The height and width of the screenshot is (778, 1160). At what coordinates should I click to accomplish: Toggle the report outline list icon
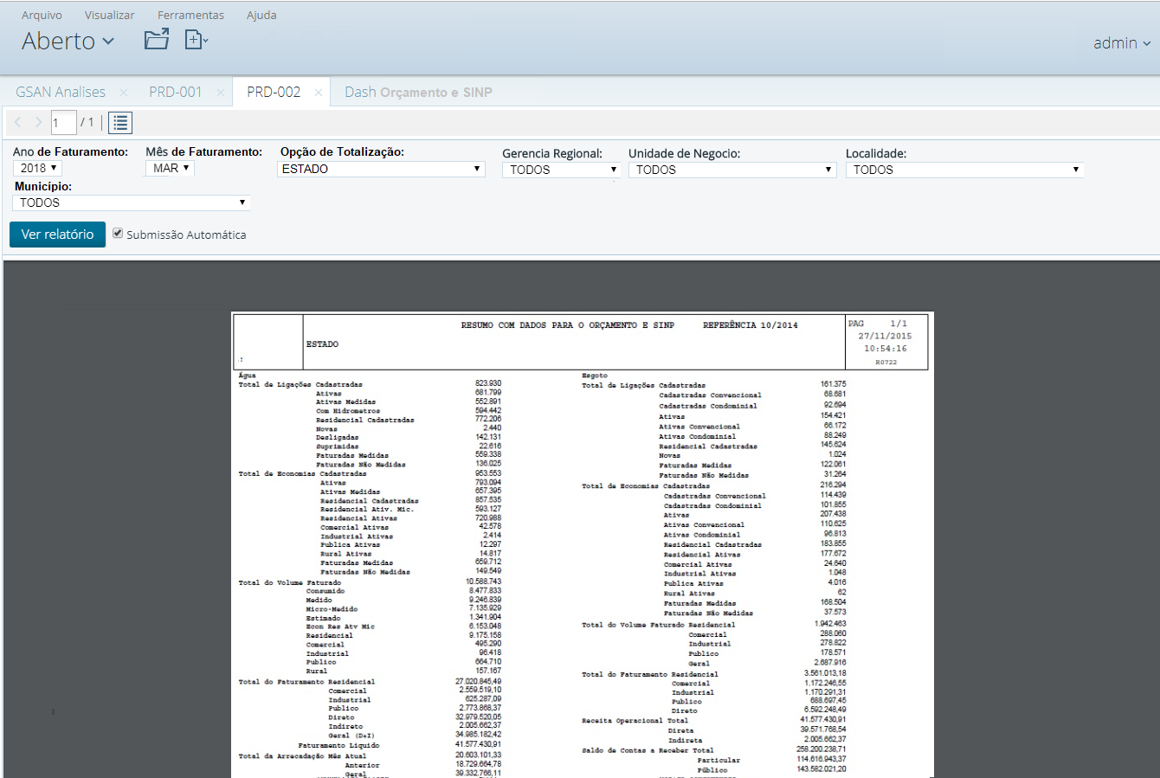pyautogui.click(x=120, y=123)
